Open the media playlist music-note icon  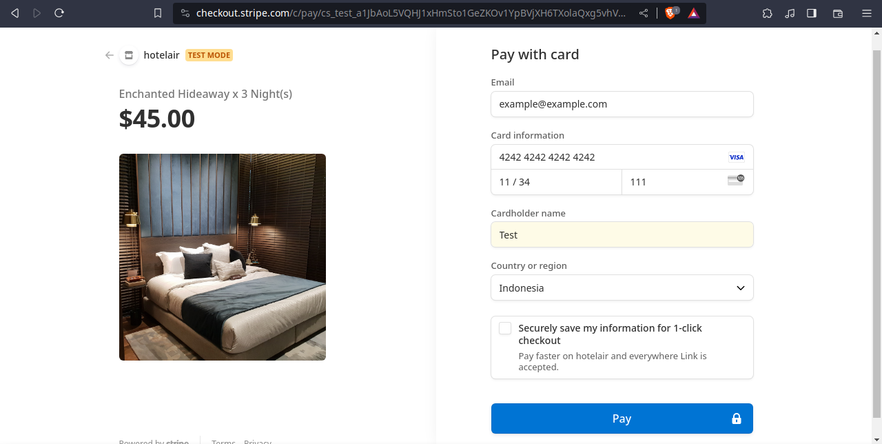[x=790, y=13]
